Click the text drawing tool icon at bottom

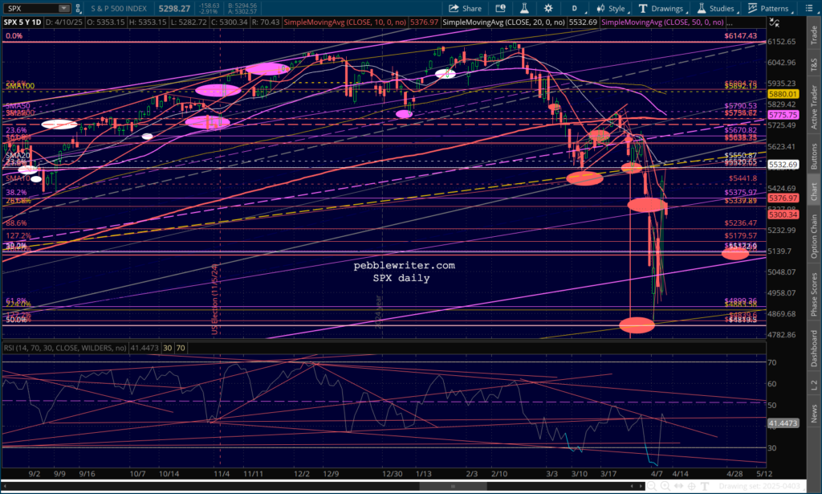tap(705, 486)
